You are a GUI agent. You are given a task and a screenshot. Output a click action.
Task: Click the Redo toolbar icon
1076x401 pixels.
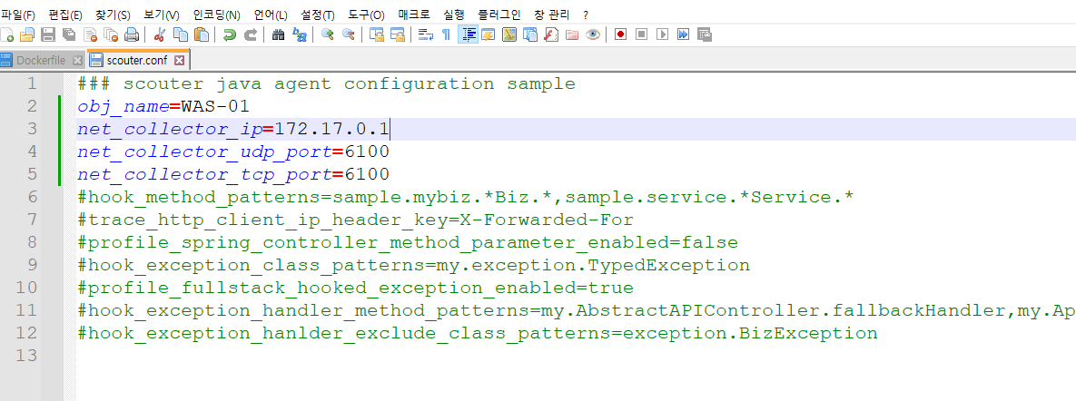click(251, 34)
